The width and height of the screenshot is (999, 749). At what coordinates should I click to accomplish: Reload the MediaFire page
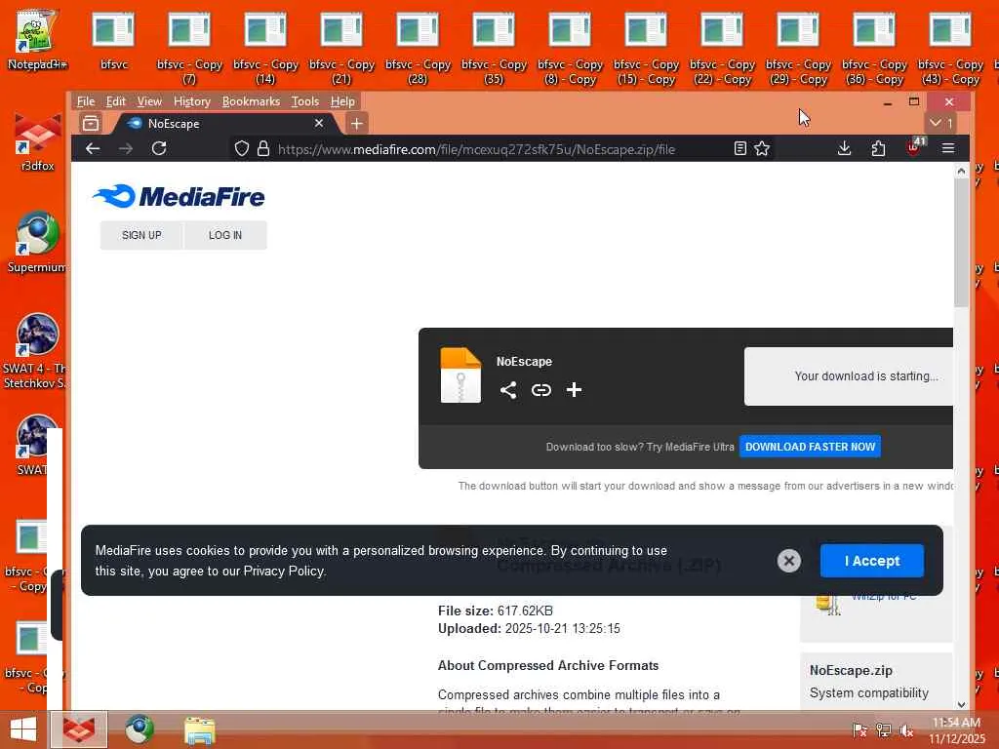click(159, 149)
